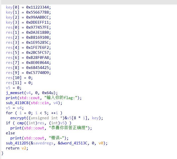Click the 0x64u size argument in memset
The image size is (177, 159).
pyautogui.click(x=50, y=93)
